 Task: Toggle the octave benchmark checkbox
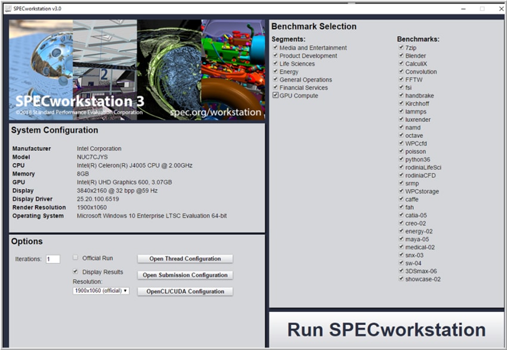(x=401, y=135)
